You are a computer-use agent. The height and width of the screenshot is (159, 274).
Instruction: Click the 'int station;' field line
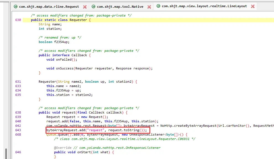pyautogui.click(x=50, y=29)
